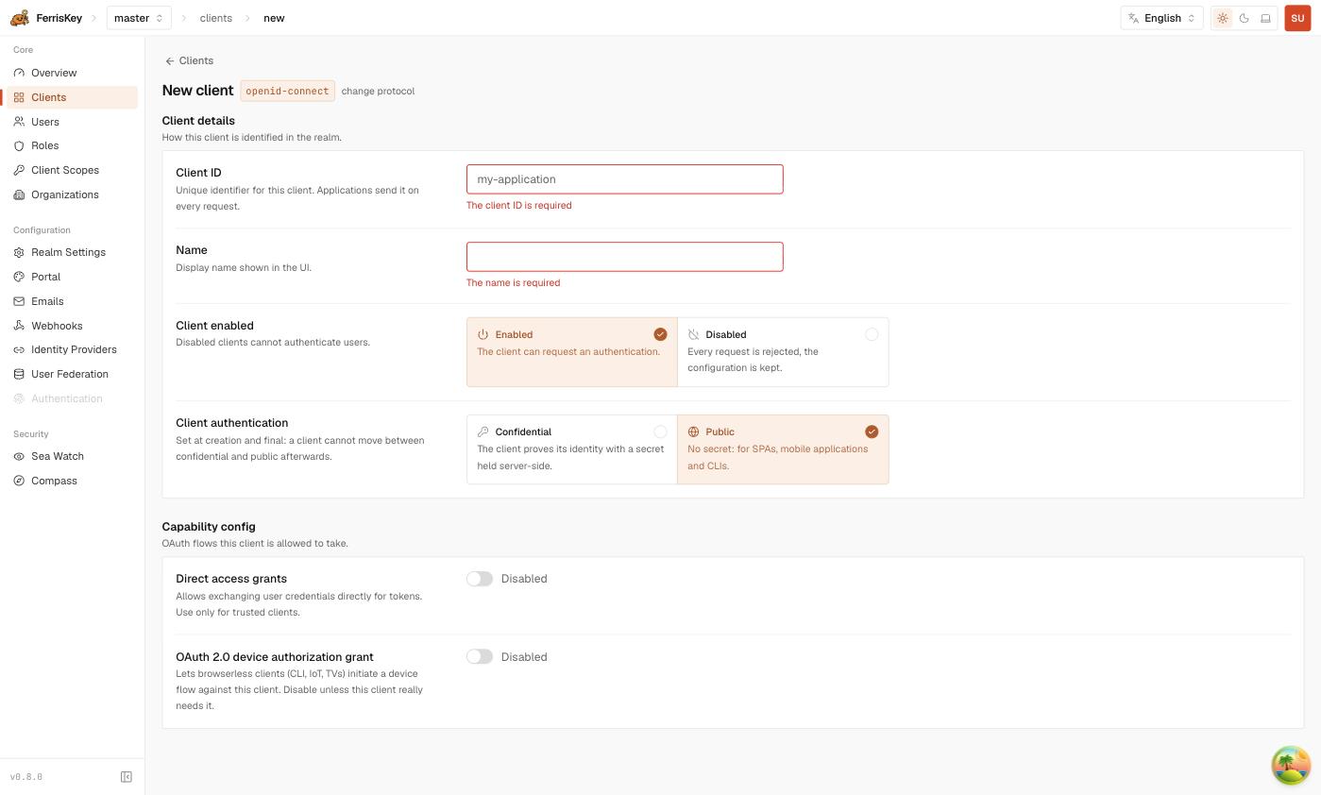This screenshot has height=795, width=1321.
Task: Open Realm Settings in sidebar
Action: pos(73,252)
